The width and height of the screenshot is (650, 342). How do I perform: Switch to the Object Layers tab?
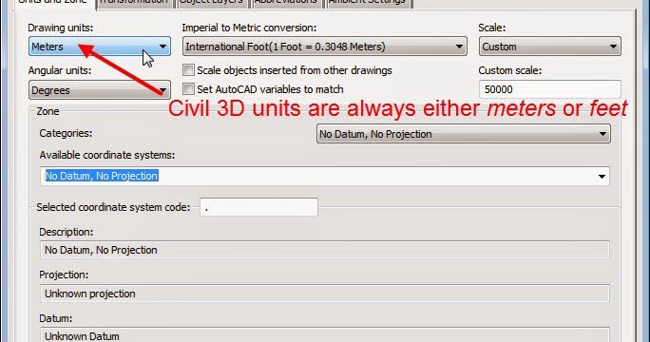(x=211, y=3)
